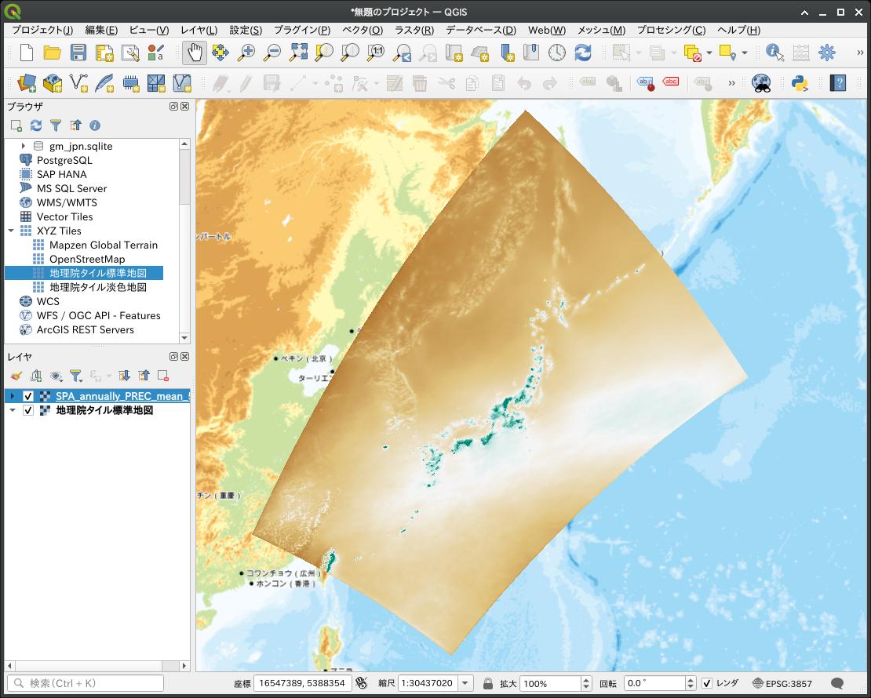This screenshot has height=698, width=871.
Task: Toggle scale lock icon in status bar
Action: point(488,683)
